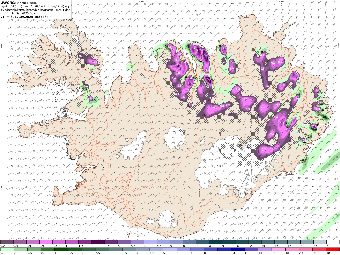Pick the darkest green rain swatch between 1 and 1.5
The height and width of the screenshot is (255, 340).
[x=61, y=249]
